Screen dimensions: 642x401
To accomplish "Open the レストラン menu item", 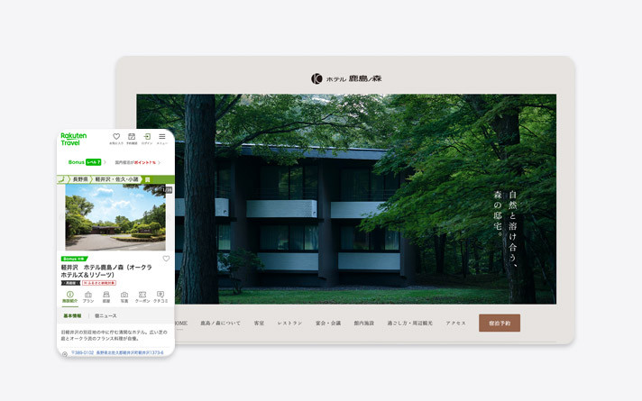I will (289, 323).
